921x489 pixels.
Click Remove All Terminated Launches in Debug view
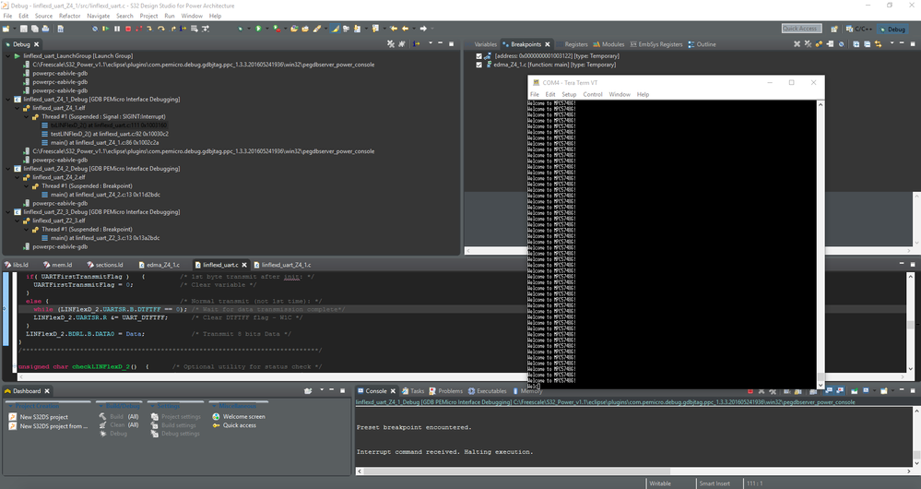391,44
